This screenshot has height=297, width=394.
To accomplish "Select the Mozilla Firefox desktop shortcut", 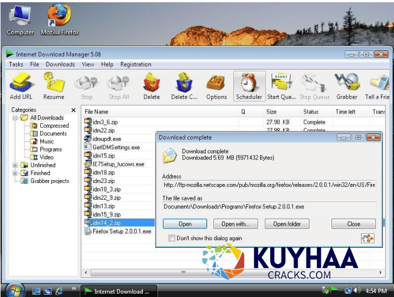I will (60, 20).
